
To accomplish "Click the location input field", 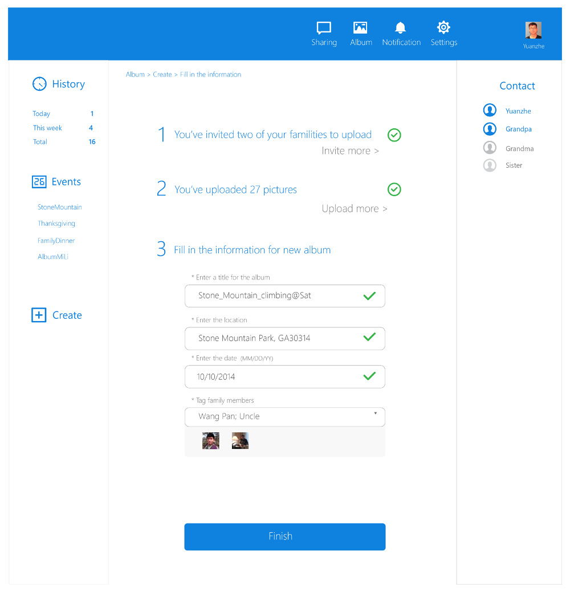I will tap(274, 338).
